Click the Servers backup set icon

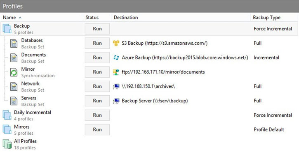(14, 101)
